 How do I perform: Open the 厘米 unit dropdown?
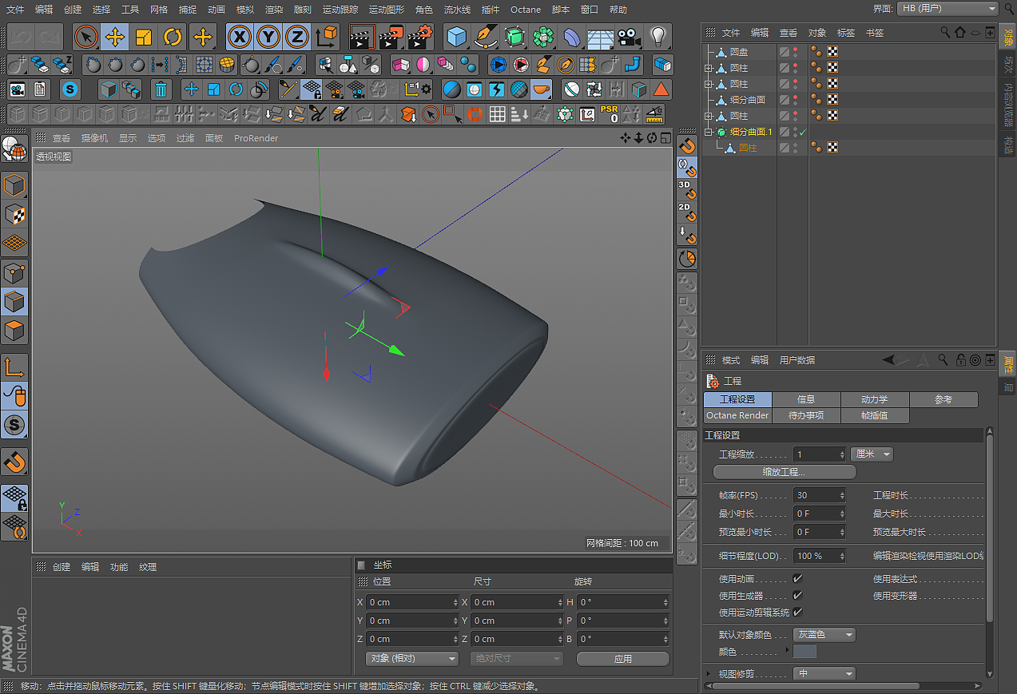click(872, 454)
